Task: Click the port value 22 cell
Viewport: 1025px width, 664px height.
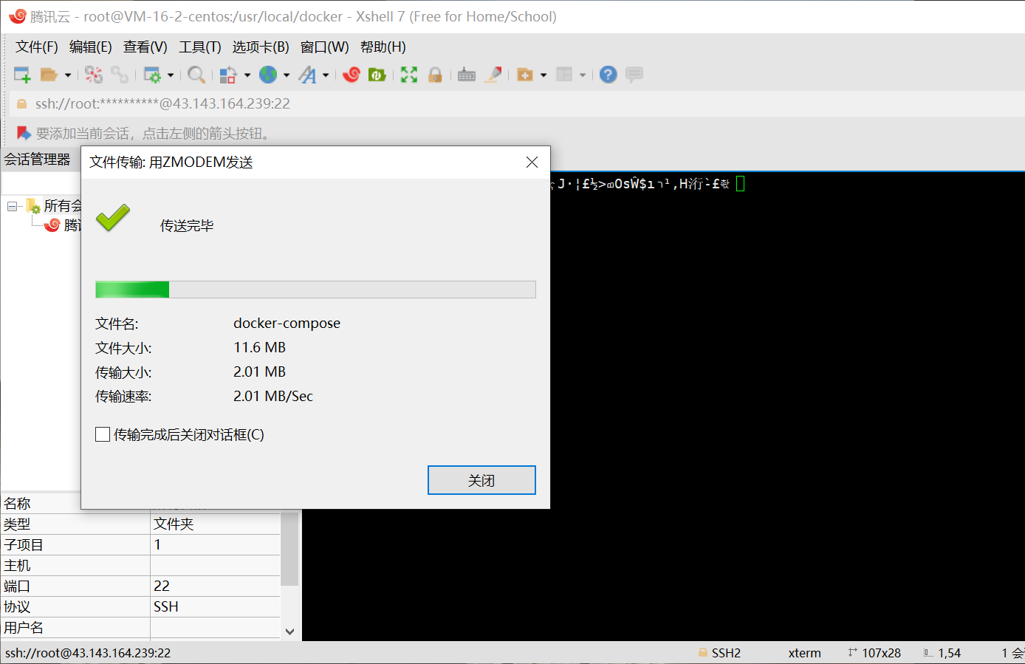Action: 215,586
